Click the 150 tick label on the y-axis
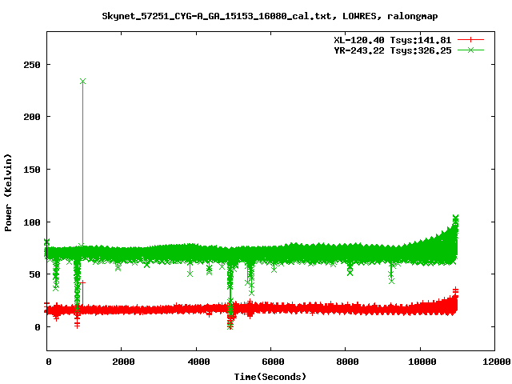This screenshot has width=512, height=384. click(32, 170)
